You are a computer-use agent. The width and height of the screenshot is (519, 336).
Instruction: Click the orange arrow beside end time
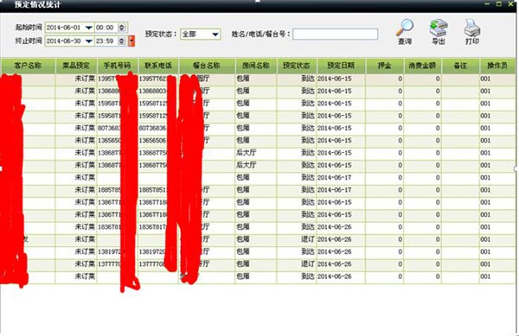(x=131, y=41)
